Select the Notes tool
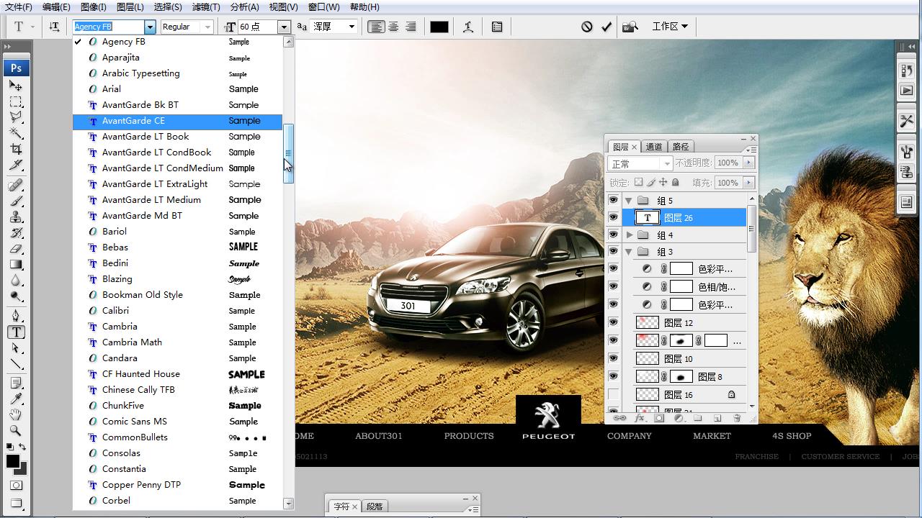This screenshot has height=518, width=922. coord(16,383)
